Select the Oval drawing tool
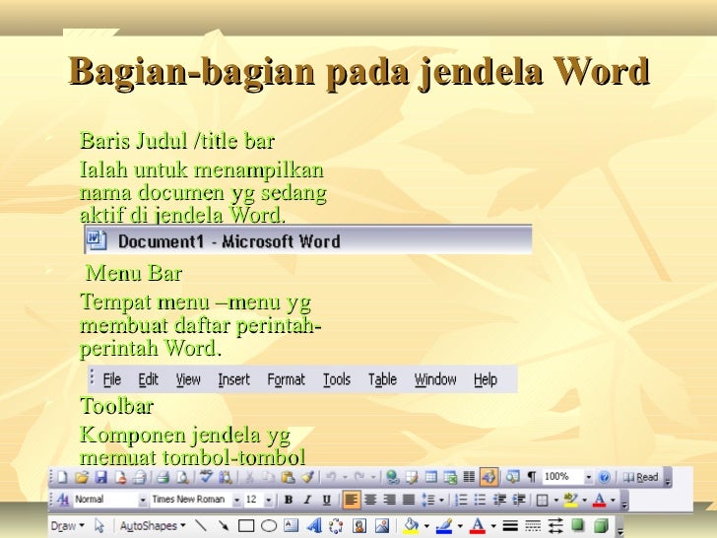This screenshot has width=717, height=538. click(x=269, y=526)
